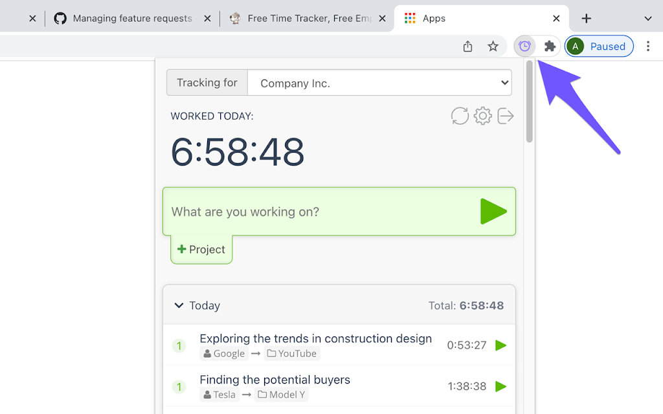The image size is (663, 414).
Task: Click the + Project button
Action: coord(201,249)
